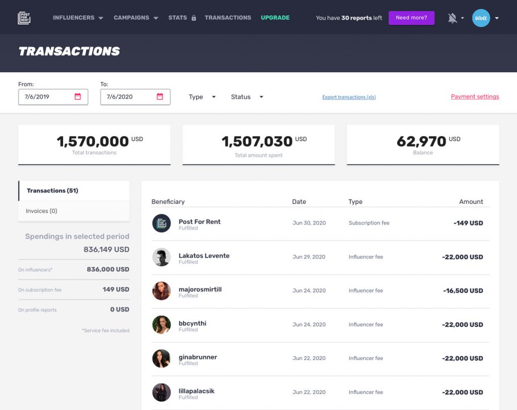The height and width of the screenshot is (410, 517).
Task: Open the Stats menu item
Action: [x=177, y=18]
